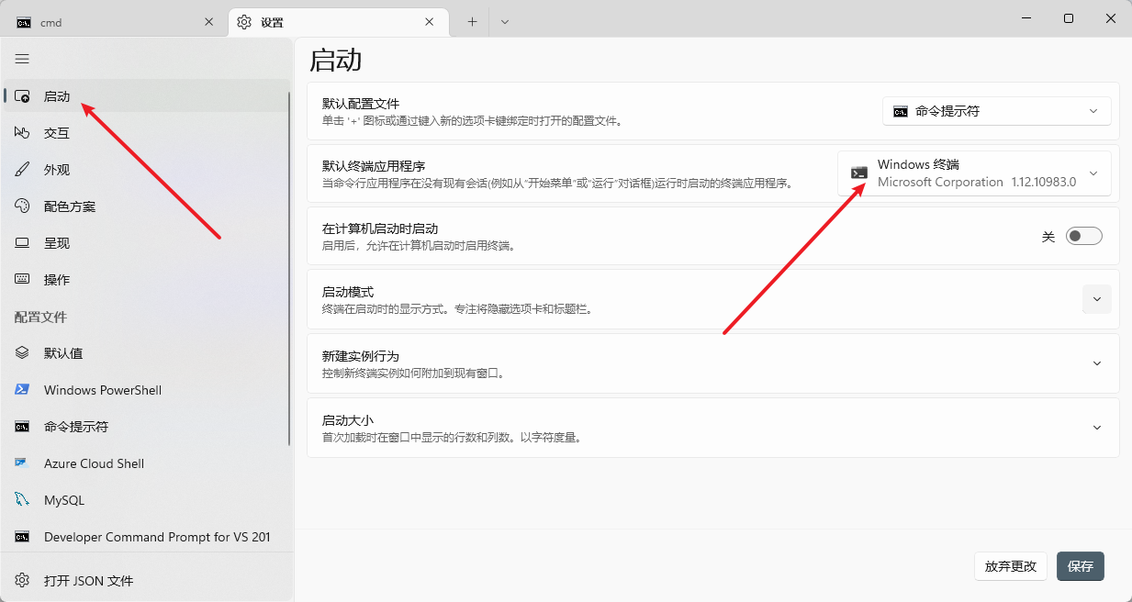The width and height of the screenshot is (1132, 602).
Task: Click the cmd tab's terminal icon
Action: pyautogui.click(x=24, y=22)
